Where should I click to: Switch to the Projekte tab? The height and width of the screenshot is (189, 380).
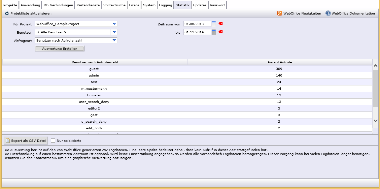10,5
